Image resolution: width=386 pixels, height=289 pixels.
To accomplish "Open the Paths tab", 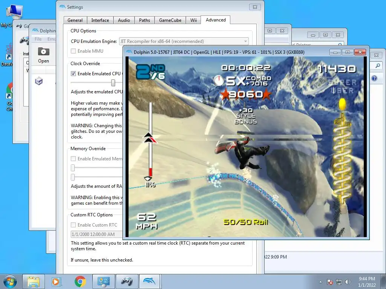I will pyautogui.click(x=144, y=20).
